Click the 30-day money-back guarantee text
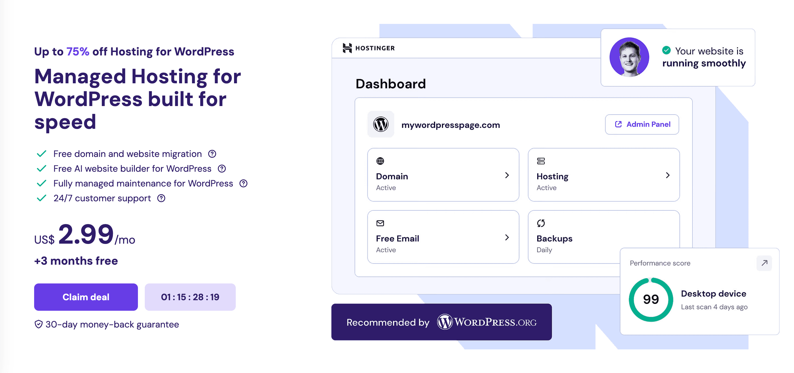The image size is (794, 373). tap(112, 324)
